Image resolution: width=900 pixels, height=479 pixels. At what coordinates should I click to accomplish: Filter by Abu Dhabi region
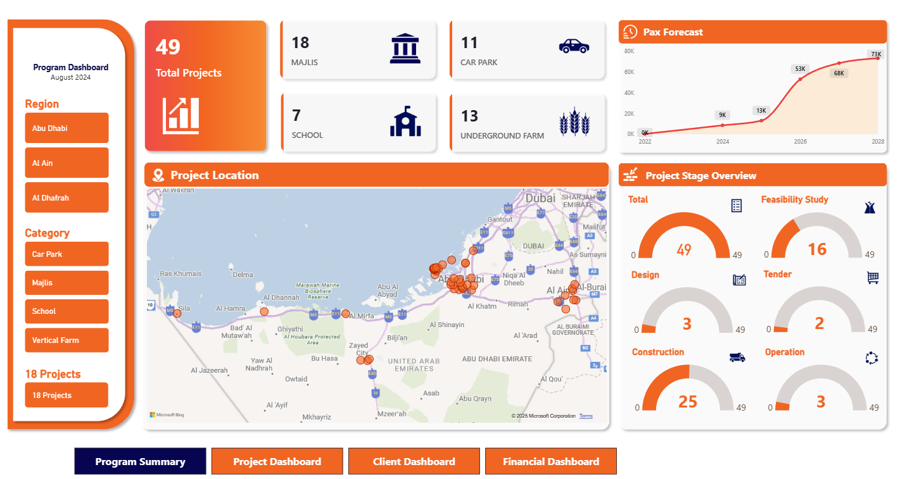67,128
